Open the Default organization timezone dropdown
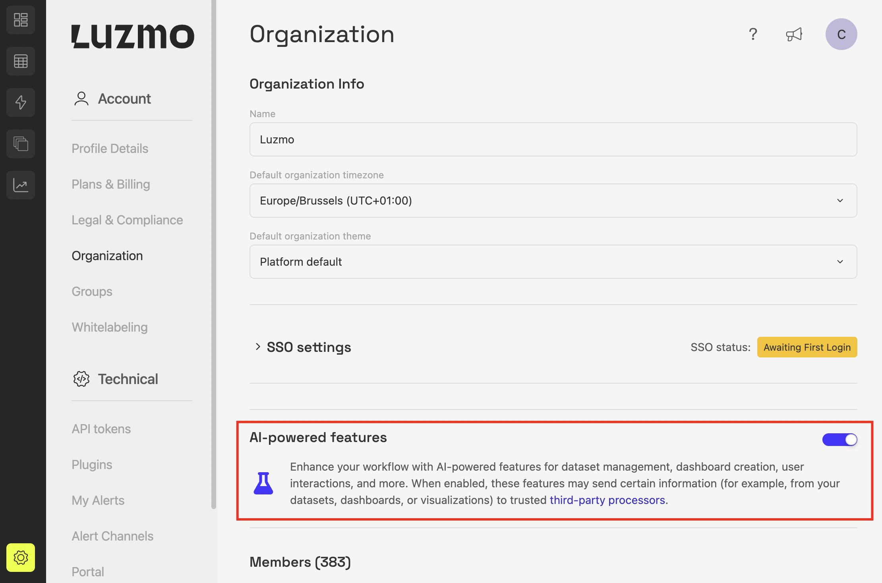 (x=553, y=201)
